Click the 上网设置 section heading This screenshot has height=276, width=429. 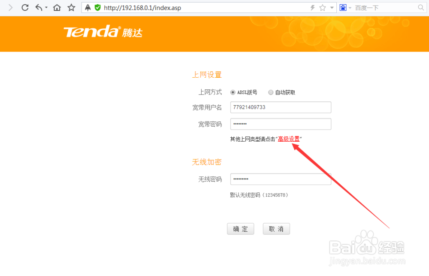[207, 74]
